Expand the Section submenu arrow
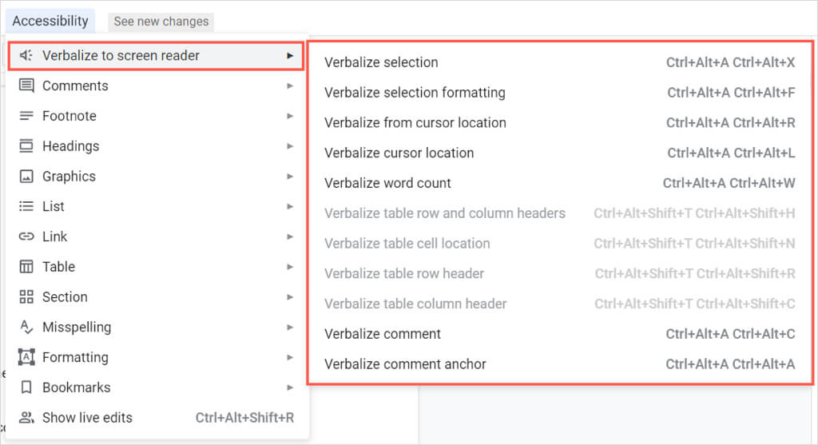Image resolution: width=818 pixels, height=445 pixels. (290, 297)
